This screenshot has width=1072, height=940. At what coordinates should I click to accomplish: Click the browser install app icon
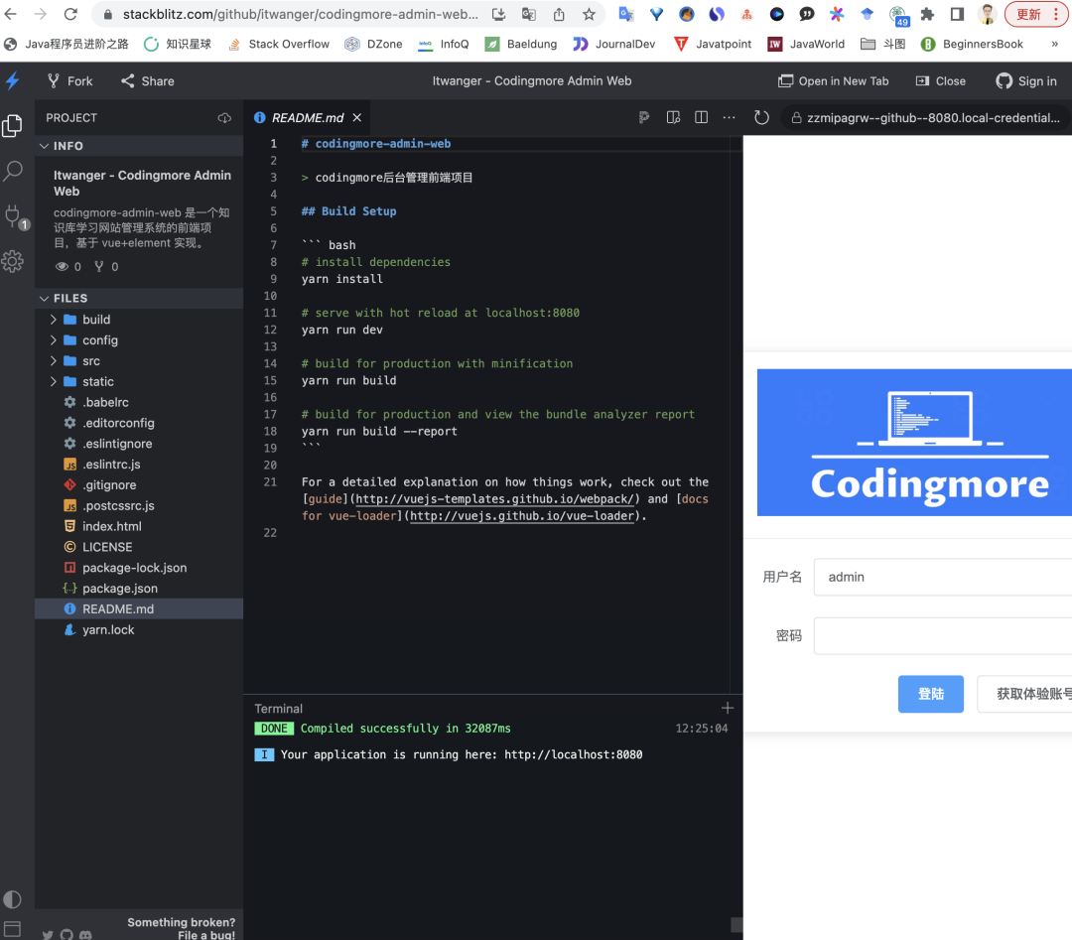coord(498,14)
